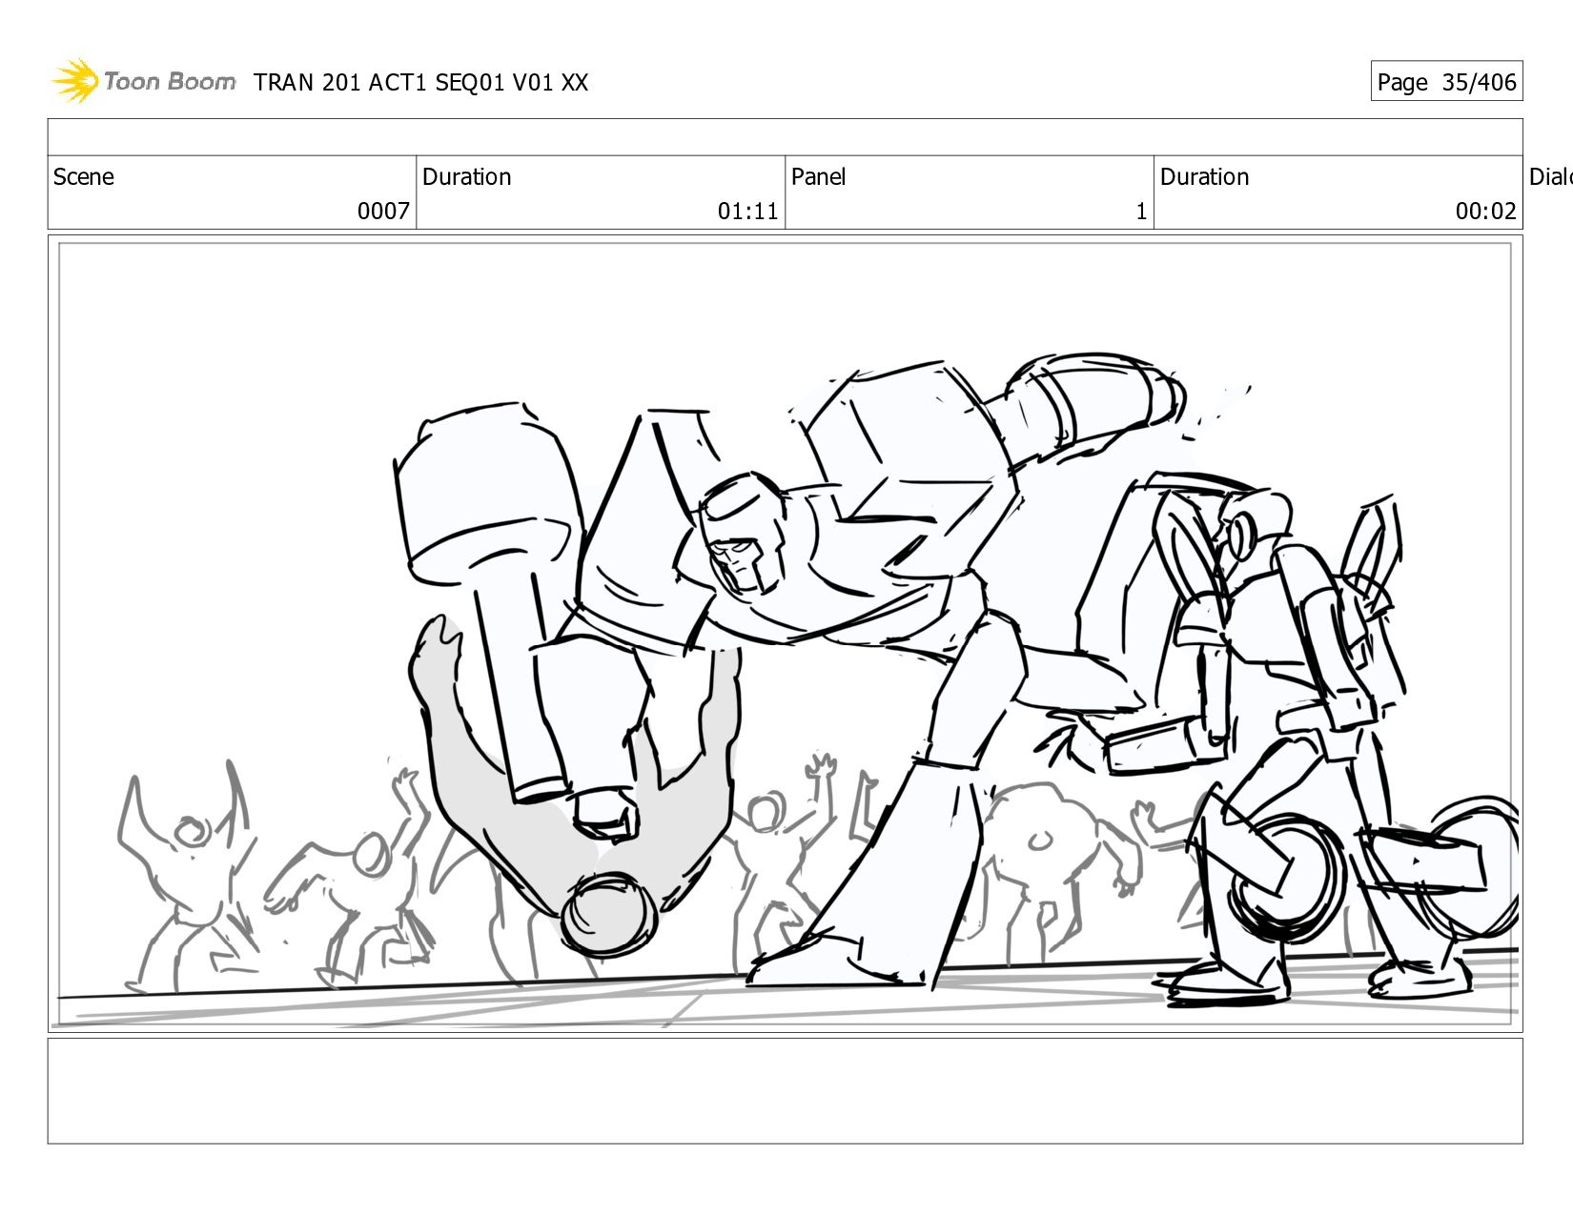Viewport: 1573px width, 1215px height.
Task: Click the "Scene" column label
Action: [x=84, y=177]
